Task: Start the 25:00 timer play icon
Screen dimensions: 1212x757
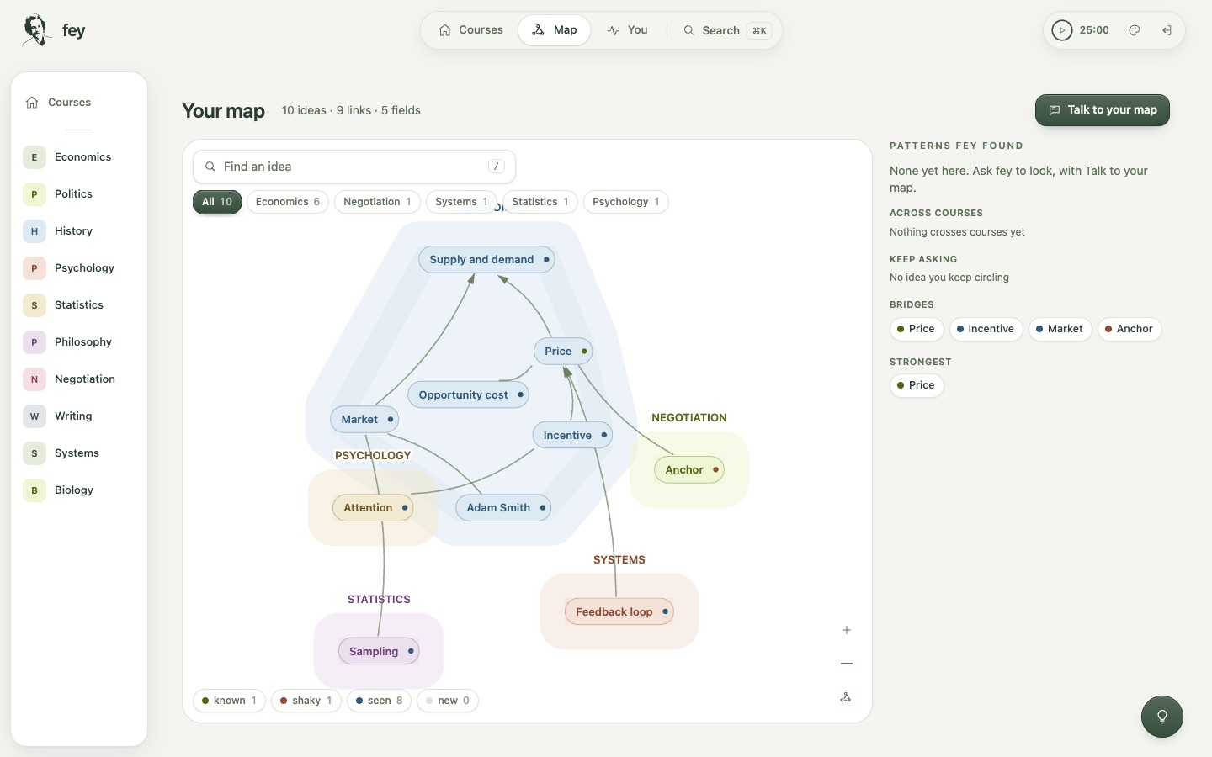Action: pos(1062,30)
